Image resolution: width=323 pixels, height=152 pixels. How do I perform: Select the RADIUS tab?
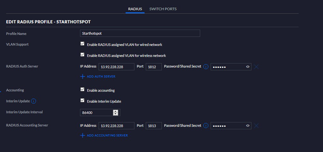click(x=135, y=9)
